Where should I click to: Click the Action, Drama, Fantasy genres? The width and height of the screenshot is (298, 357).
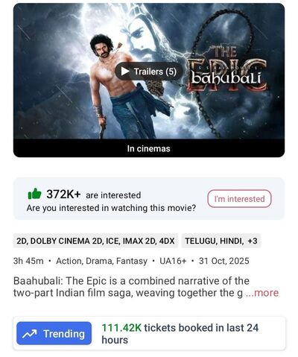tap(102, 261)
